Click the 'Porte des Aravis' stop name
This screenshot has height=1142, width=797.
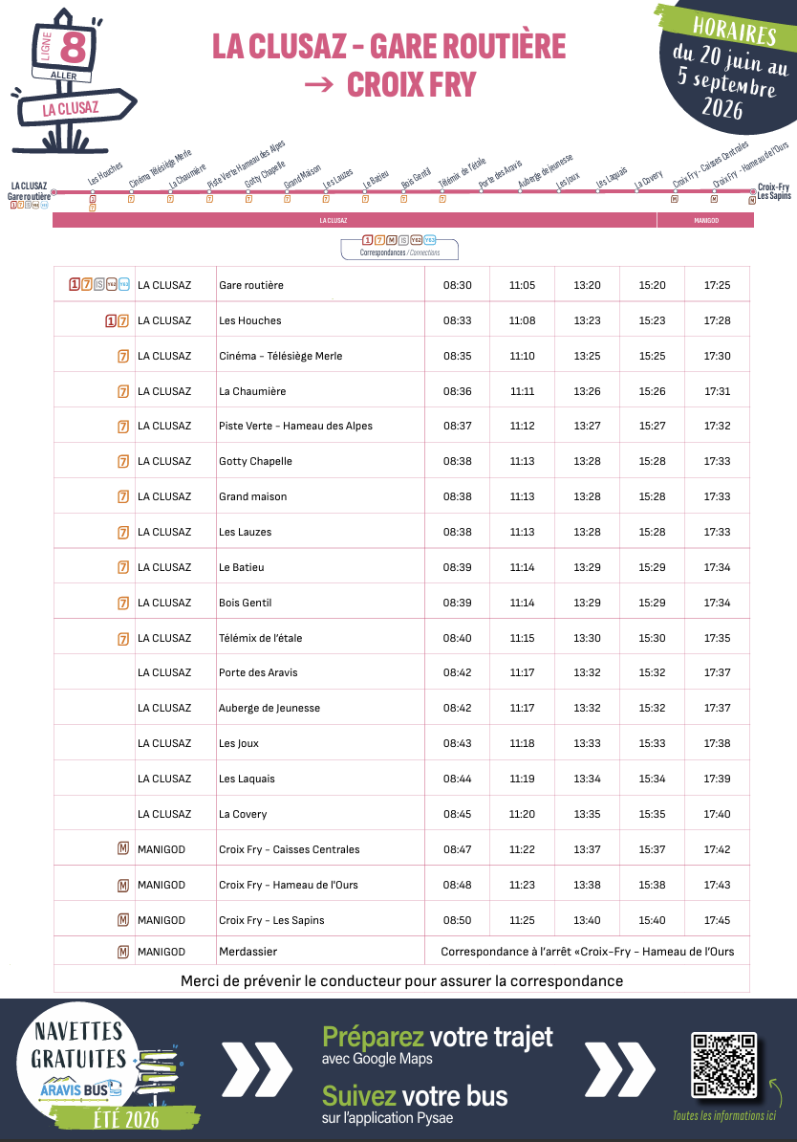coord(258,673)
